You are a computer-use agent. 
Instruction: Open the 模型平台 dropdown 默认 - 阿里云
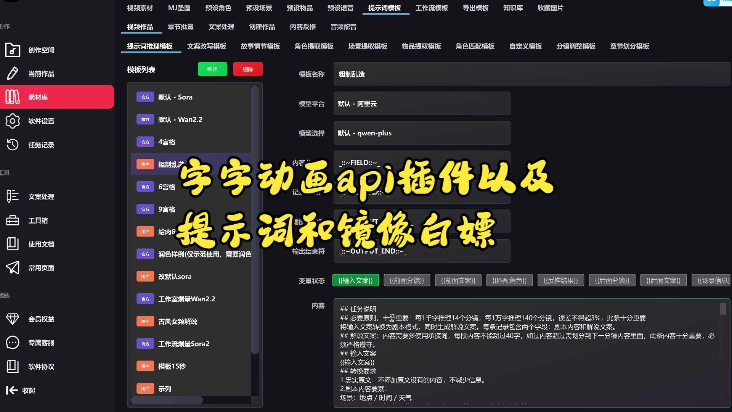tap(421, 103)
